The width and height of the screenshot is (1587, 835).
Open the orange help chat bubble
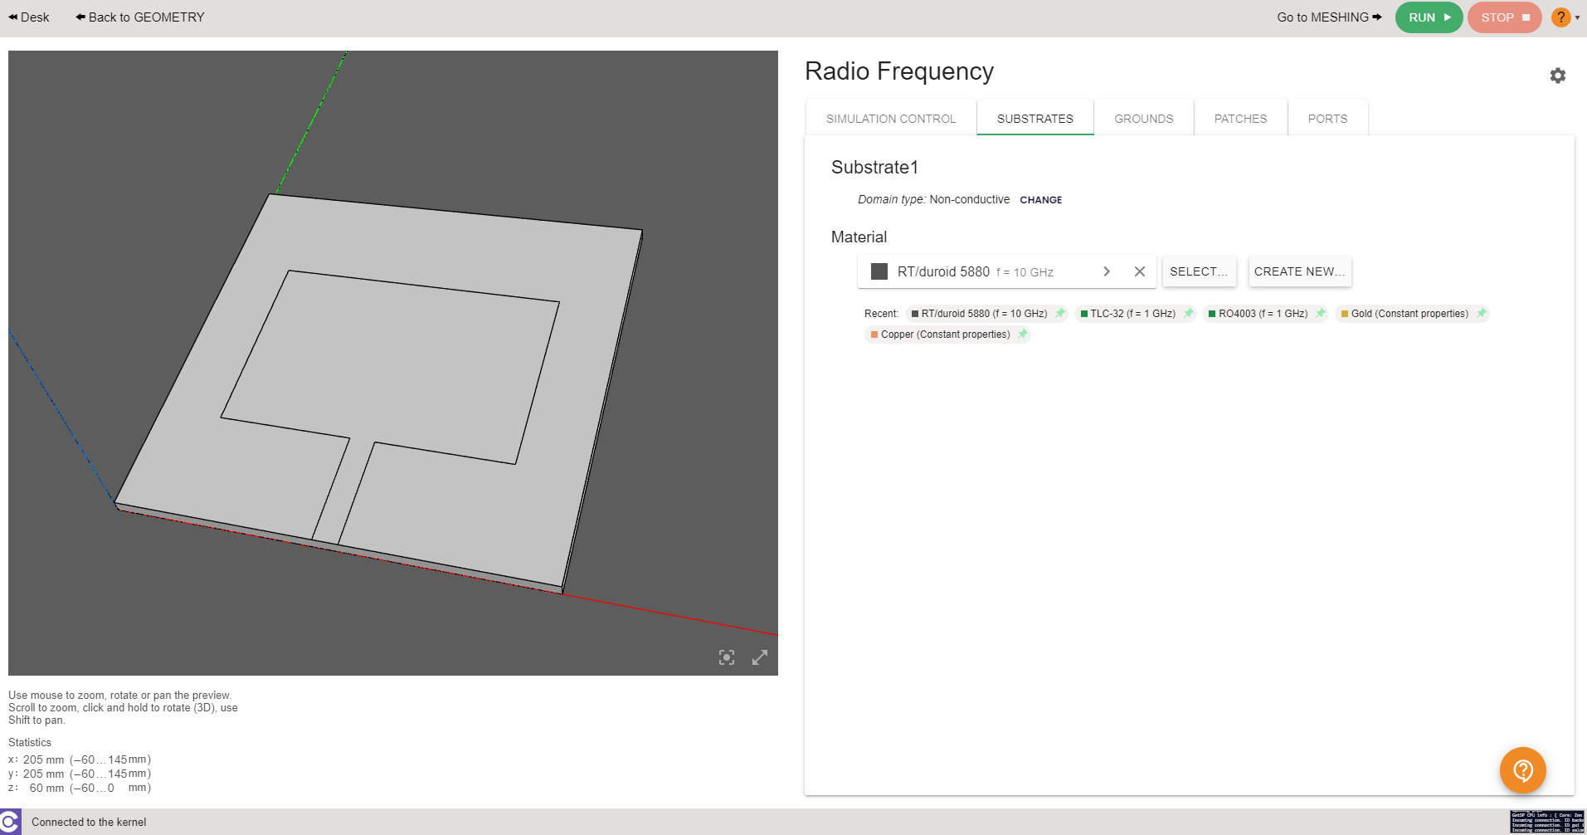click(1523, 770)
